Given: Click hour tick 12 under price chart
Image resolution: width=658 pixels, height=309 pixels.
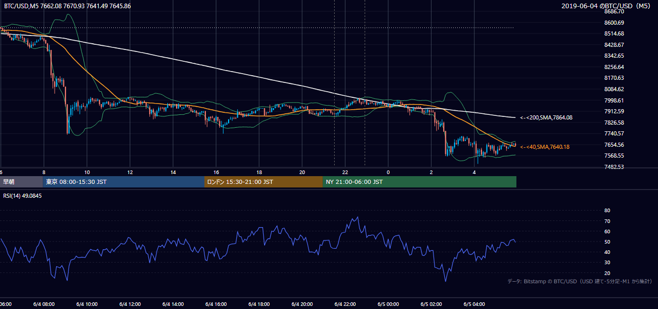Looking at the screenshot, I should [130, 173].
